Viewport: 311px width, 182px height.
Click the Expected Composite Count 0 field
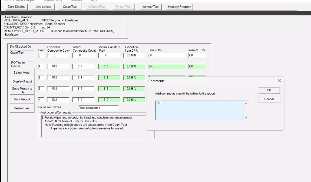(58, 55)
